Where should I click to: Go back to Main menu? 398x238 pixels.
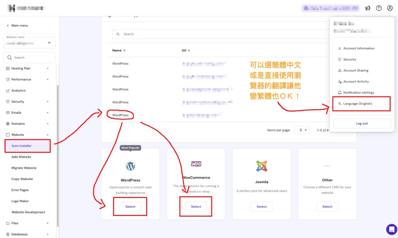pyautogui.click(x=17, y=25)
